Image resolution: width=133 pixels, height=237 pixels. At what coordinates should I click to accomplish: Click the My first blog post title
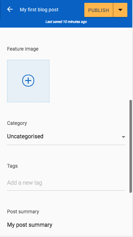[39, 10]
